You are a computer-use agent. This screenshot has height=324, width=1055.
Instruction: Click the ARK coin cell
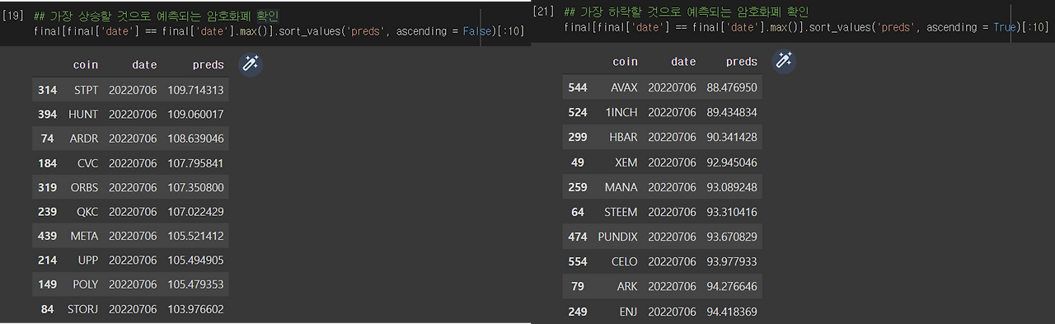pyautogui.click(x=628, y=286)
